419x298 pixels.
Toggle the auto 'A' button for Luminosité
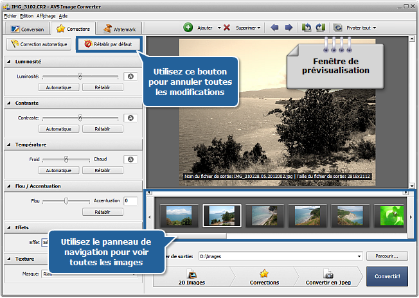pos(130,76)
